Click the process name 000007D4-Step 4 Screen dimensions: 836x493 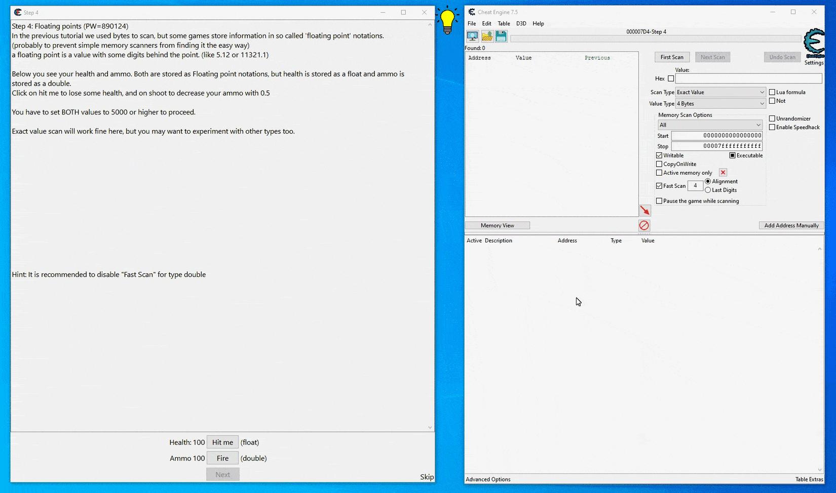click(646, 31)
